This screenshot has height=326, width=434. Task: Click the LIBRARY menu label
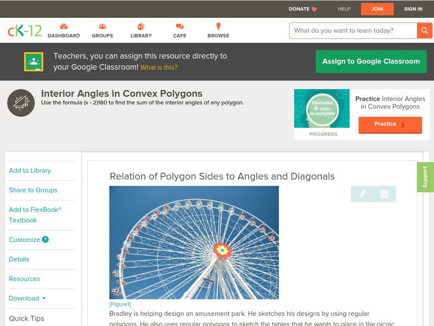click(x=141, y=36)
